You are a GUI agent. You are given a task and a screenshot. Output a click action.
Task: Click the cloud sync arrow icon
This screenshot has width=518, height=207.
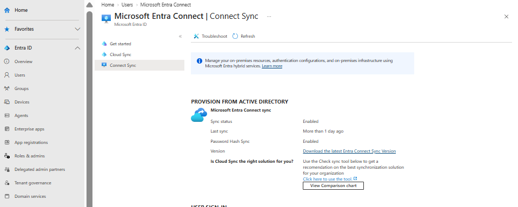tap(199, 115)
